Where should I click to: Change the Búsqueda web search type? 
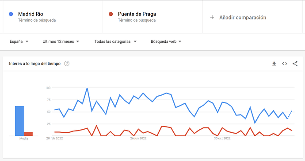click(166, 41)
